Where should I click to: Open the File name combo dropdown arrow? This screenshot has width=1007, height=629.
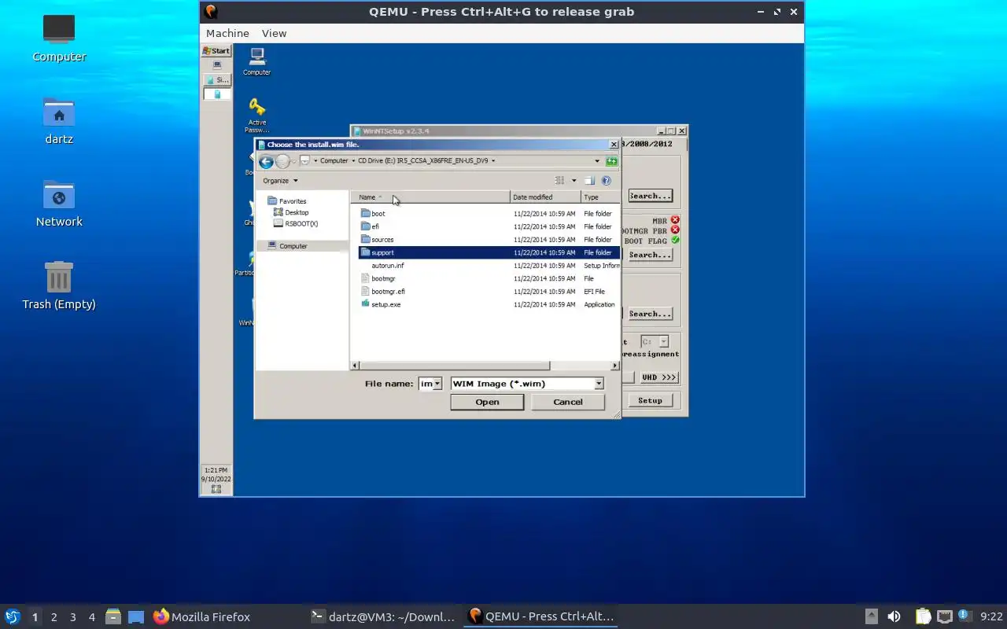pos(437,384)
